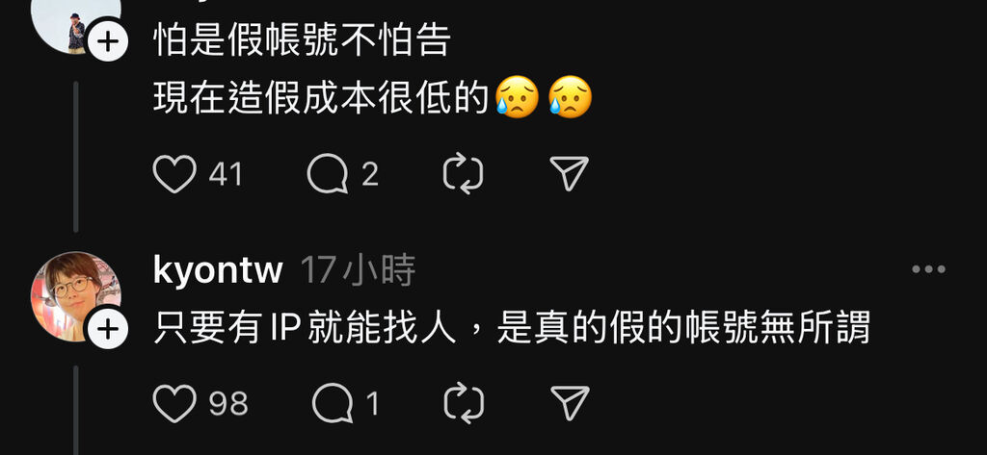This screenshot has height=455, width=987.
Task: View the top commenter's avatar
Action: tap(75, 25)
